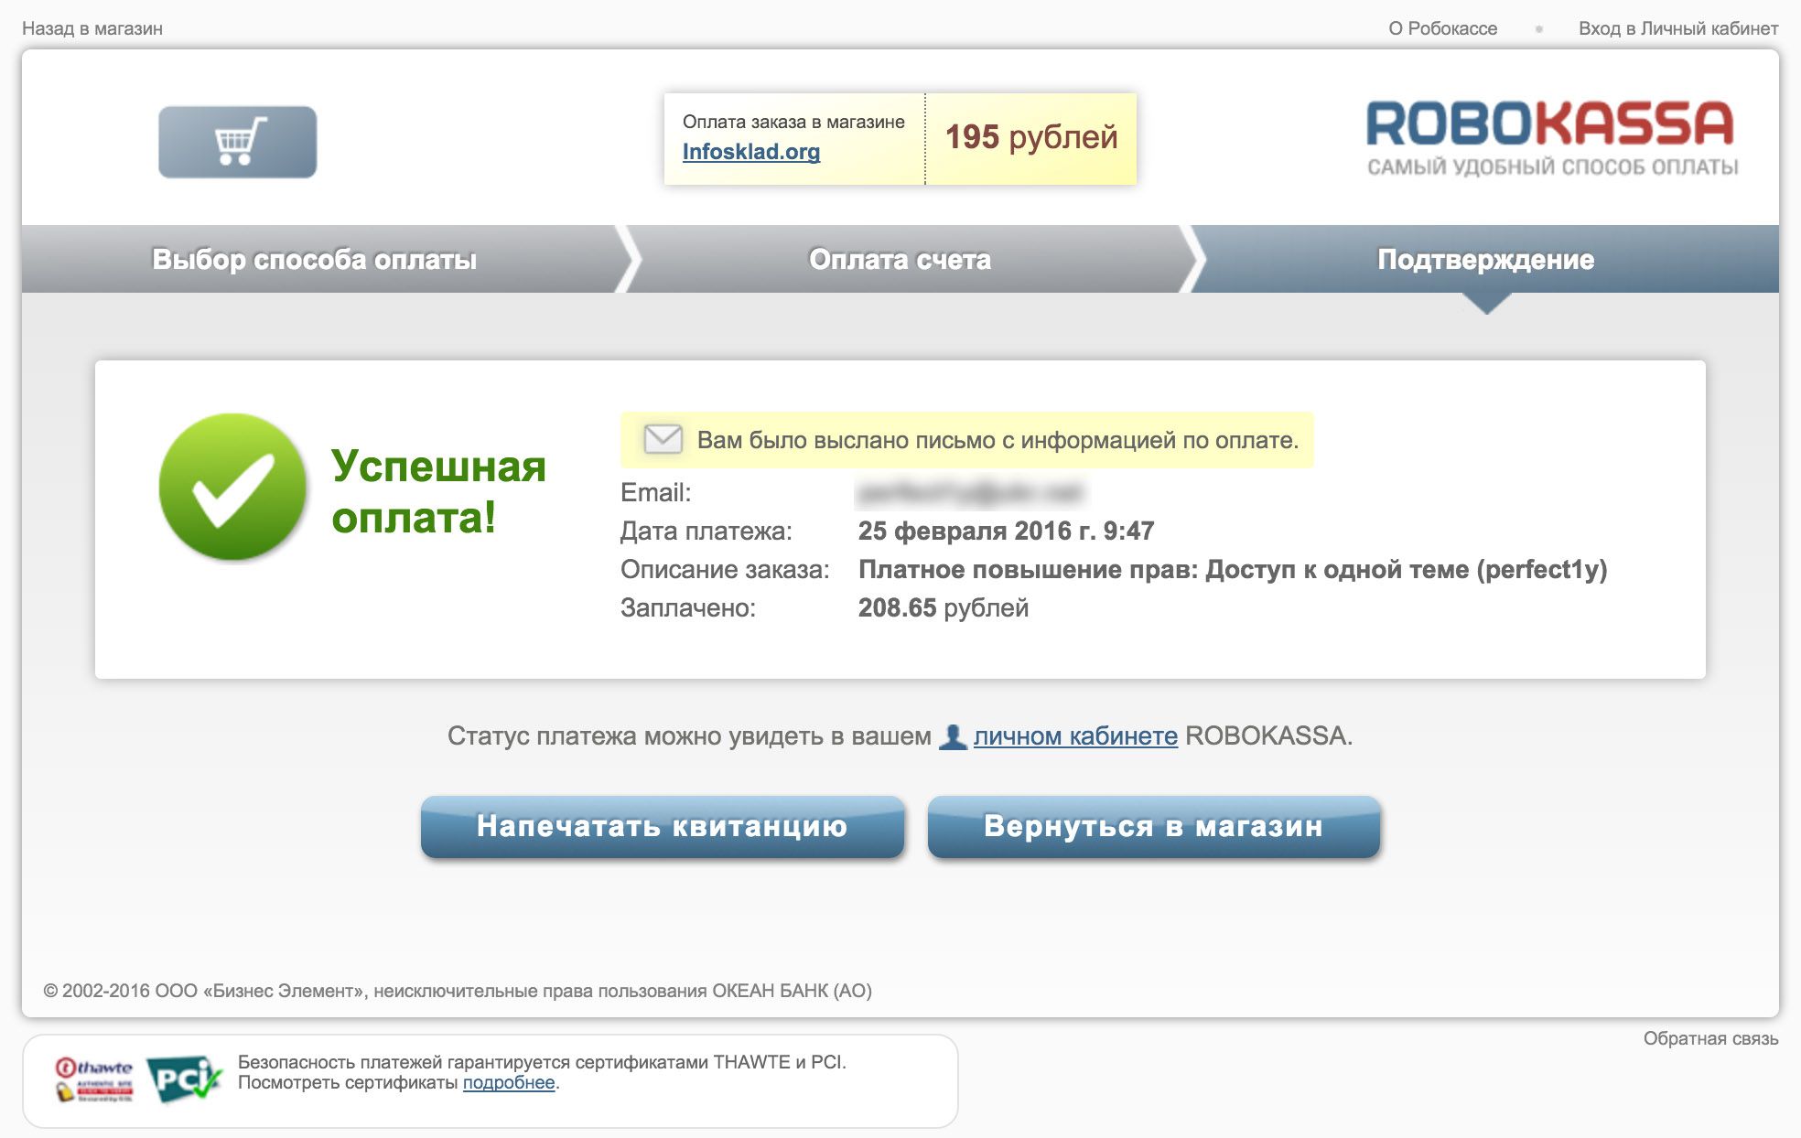Image resolution: width=1801 pixels, height=1138 pixels.
Task: Click the order description text
Action: (x=1233, y=570)
